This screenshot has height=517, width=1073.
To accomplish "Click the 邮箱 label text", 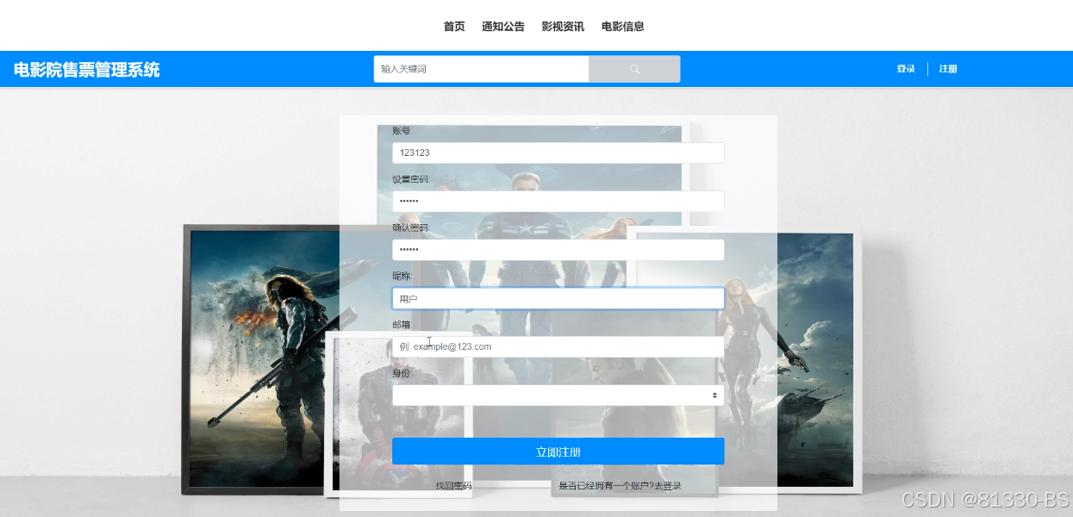I will click(402, 325).
